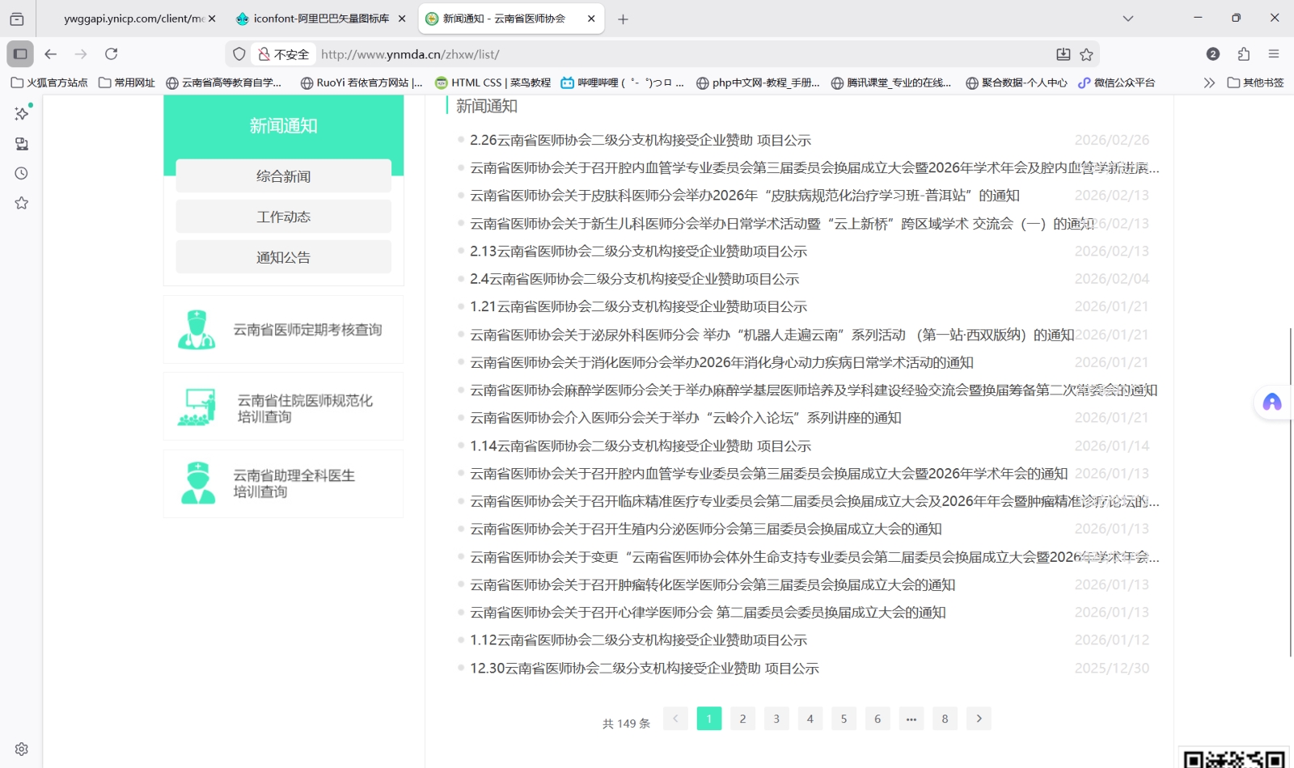This screenshot has width=1294, height=768.
Task: Open sidebar settings via the gear icon
Action: [x=21, y=748]
